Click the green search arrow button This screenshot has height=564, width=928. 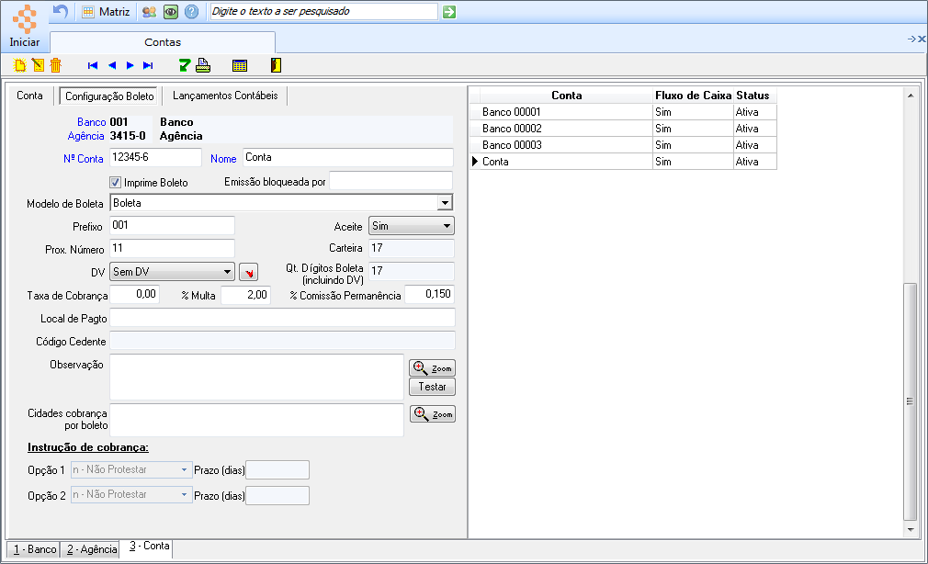tap(449, 12)
